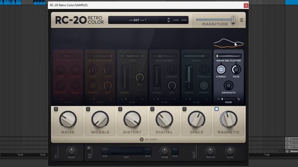Enable the WOBBLE module checkbox
Viewport: 298px width, 167px height.
point(88,109)
